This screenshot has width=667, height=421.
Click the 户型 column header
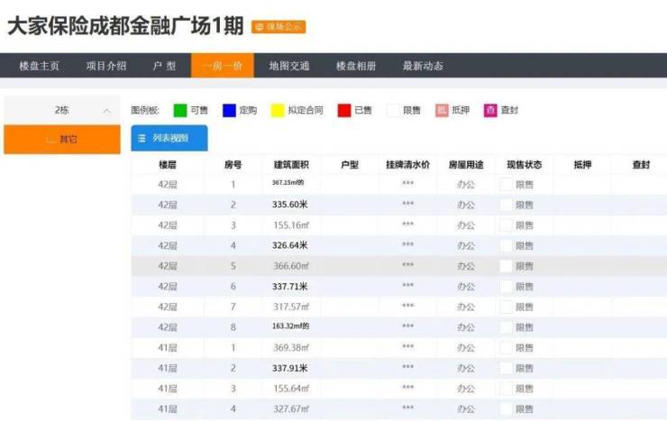(350, 165)
